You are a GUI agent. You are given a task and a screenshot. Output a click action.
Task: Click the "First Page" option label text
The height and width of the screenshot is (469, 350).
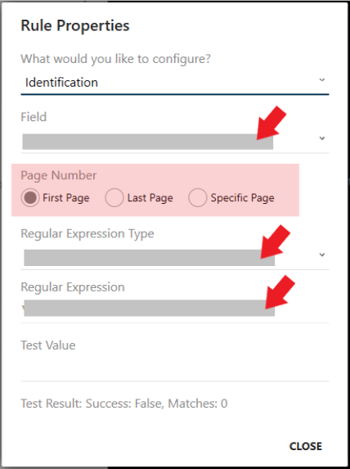coord(66,198)
